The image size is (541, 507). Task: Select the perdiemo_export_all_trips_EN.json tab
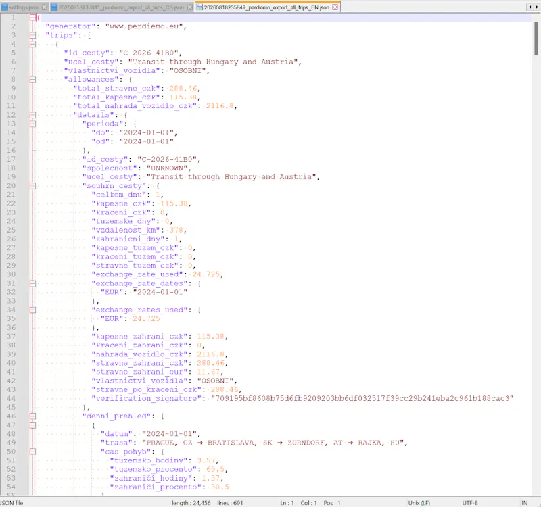[266, 7]
